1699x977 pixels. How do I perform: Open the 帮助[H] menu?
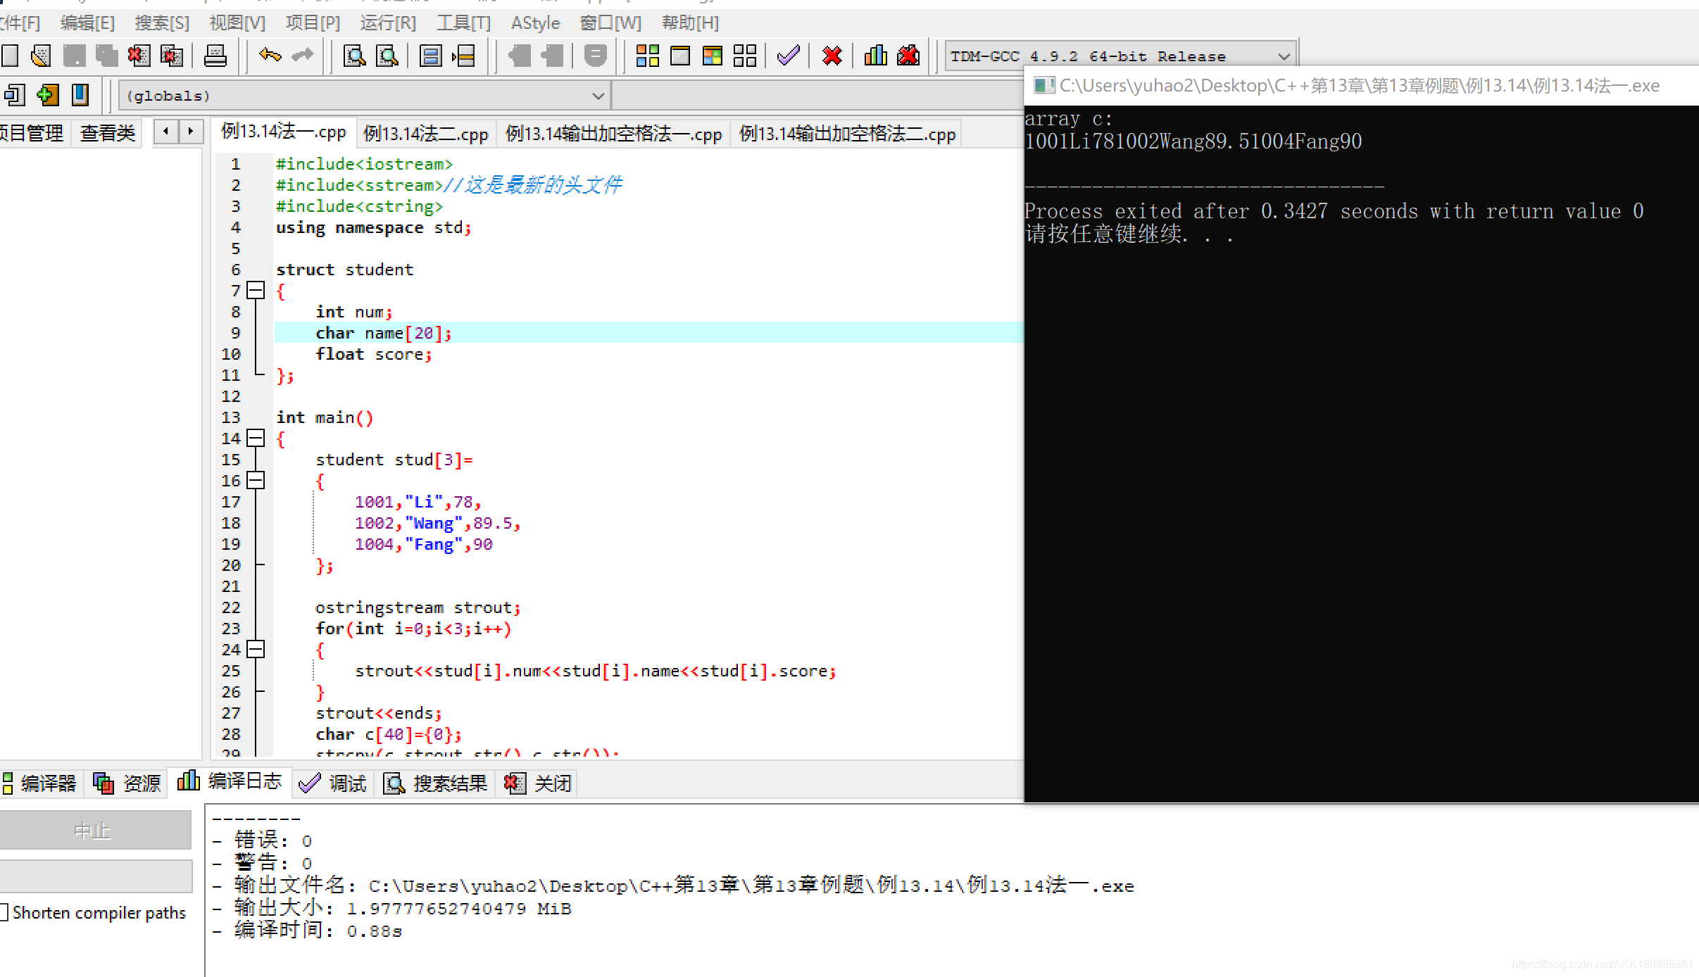click(x=690, y=23)
